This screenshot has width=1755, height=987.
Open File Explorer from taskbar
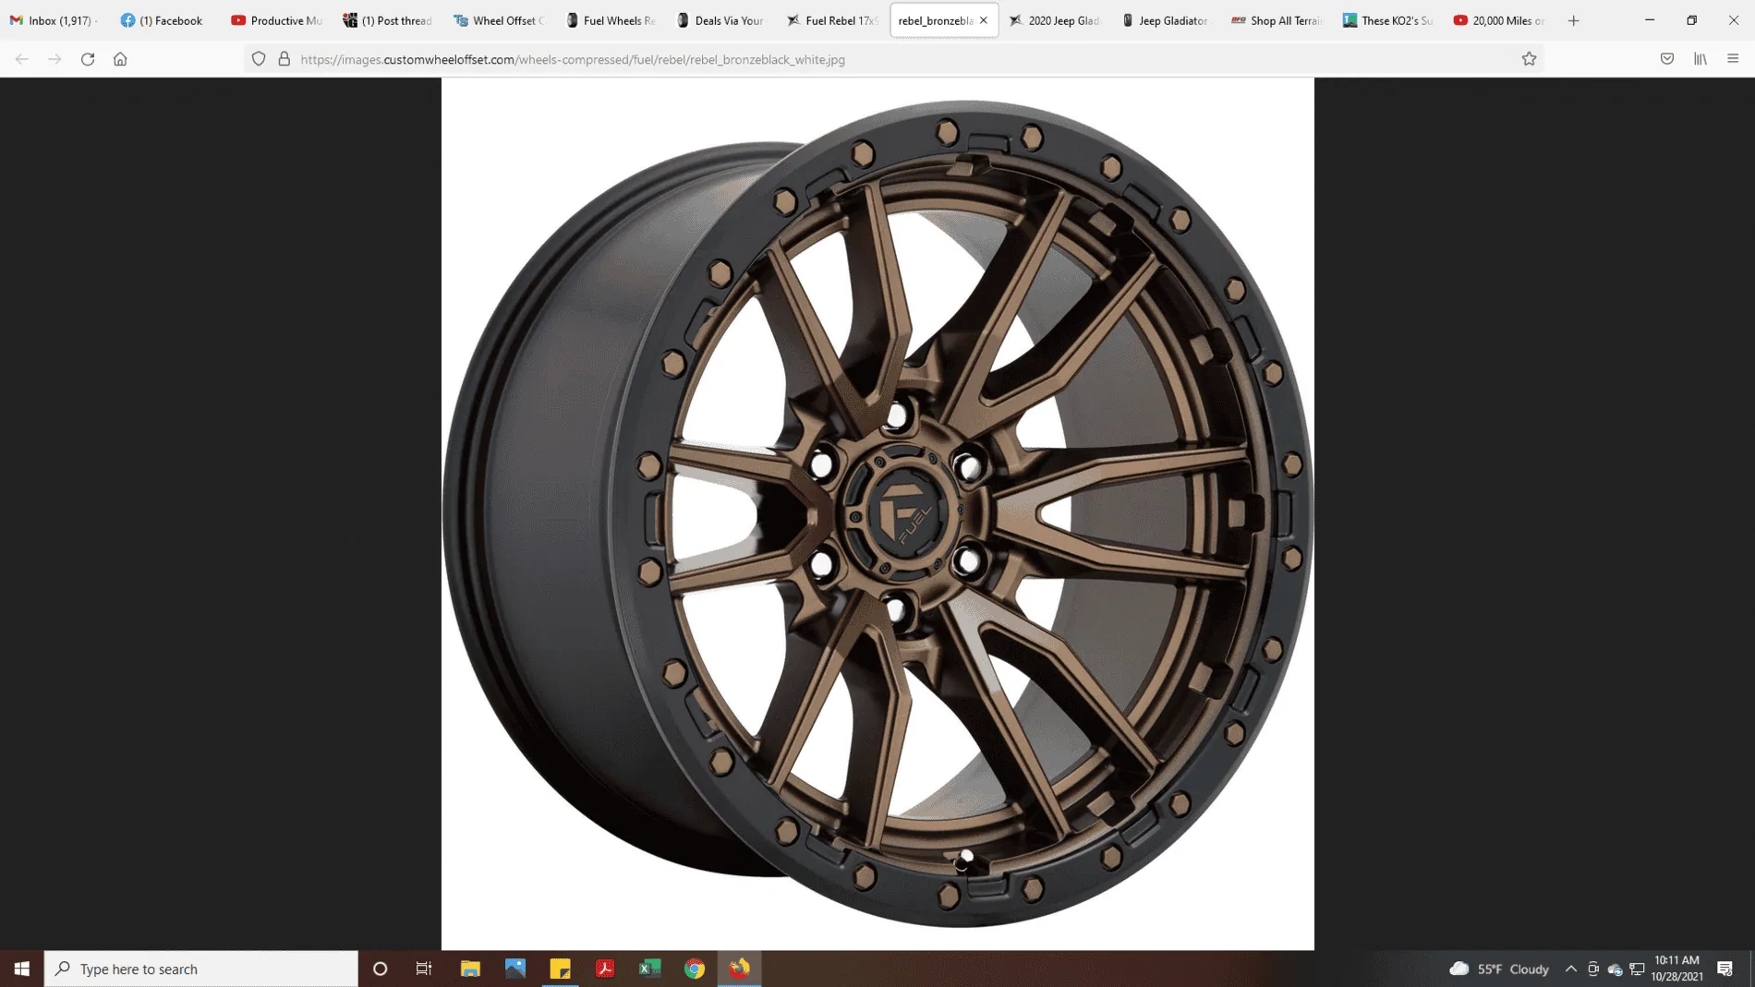pos(470,969)
